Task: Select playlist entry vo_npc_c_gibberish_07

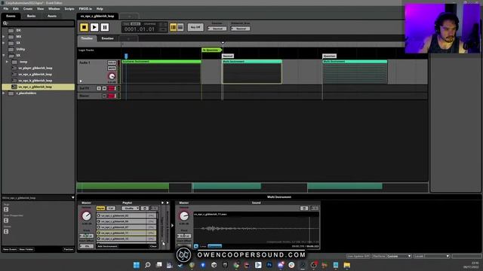Action: tap(126, 227)
